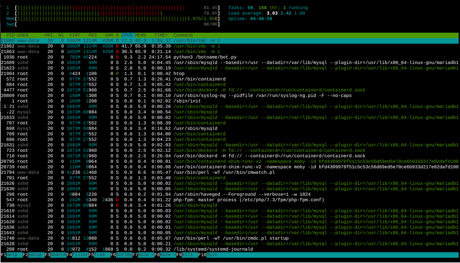This screenshot has width=460, height=263.
Task: Select the zmwatch.pl perl process row
Action: tap(230, 172)
